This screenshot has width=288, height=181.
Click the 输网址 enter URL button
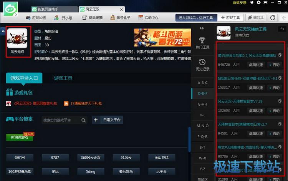click(256, 18)
